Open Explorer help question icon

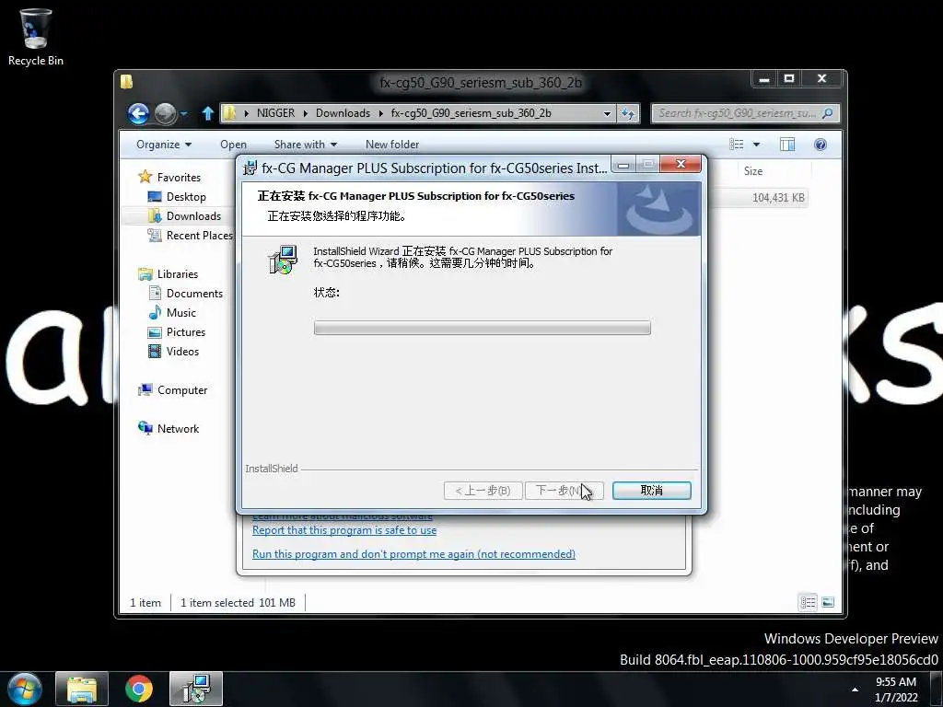pyautogui.click(x=821, y=145)
